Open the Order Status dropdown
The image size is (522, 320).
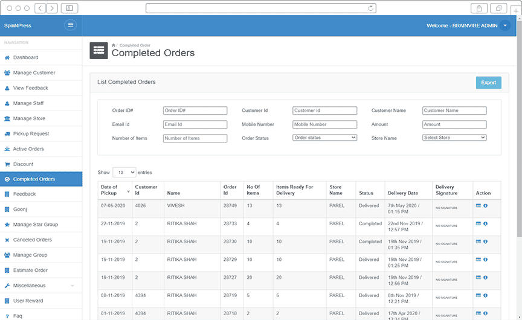[325, 138]
